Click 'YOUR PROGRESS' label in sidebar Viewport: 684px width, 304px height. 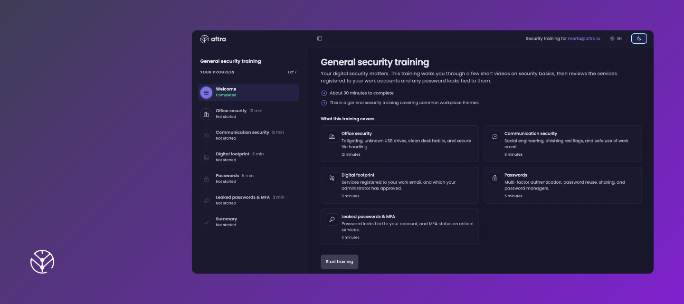pos(217,72)
